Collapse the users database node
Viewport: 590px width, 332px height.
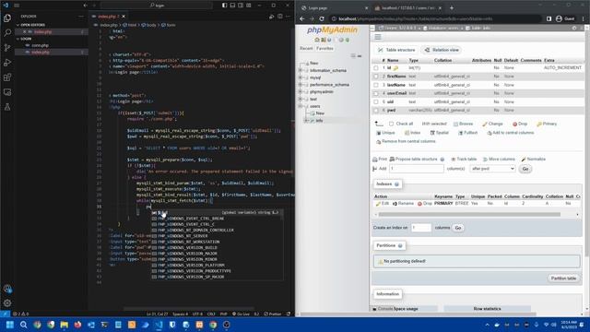pyautogui.click(x=301, y=106)
